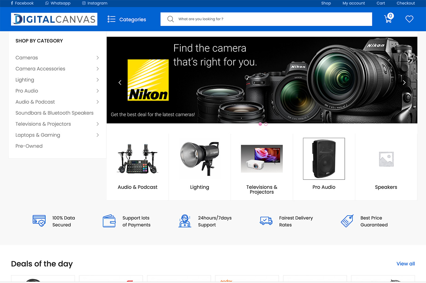Open the Pro Audio speaker thumbnail
This screenshot has width=426, height=283.
(324, 159)
